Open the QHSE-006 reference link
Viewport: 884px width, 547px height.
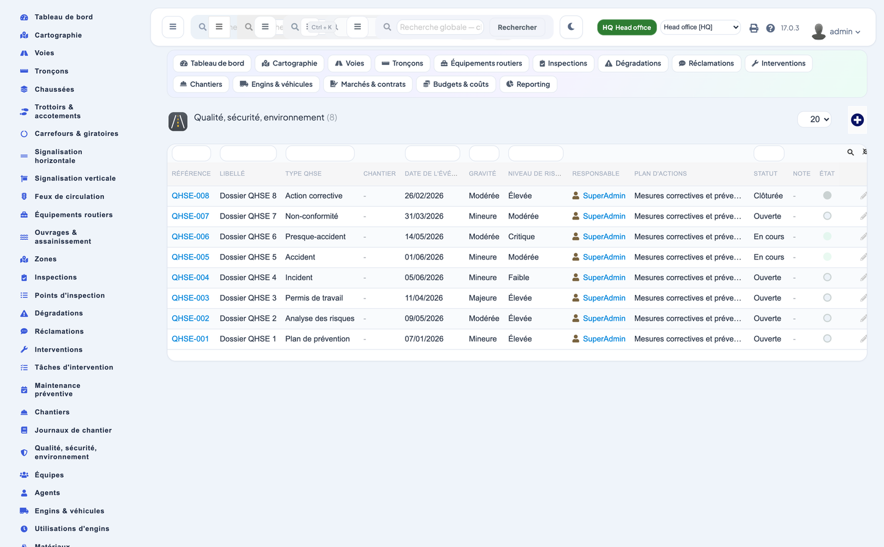tap(190, 237)
